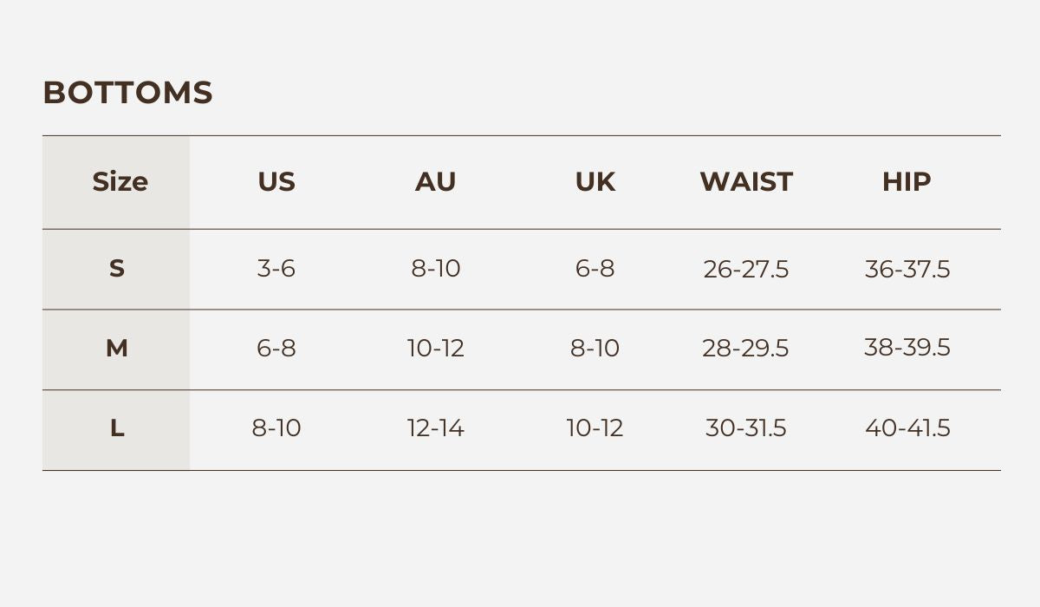Select the hip 38-39.5 value
This screenshot has width=1040, height=607.
[x=907, y=348]
